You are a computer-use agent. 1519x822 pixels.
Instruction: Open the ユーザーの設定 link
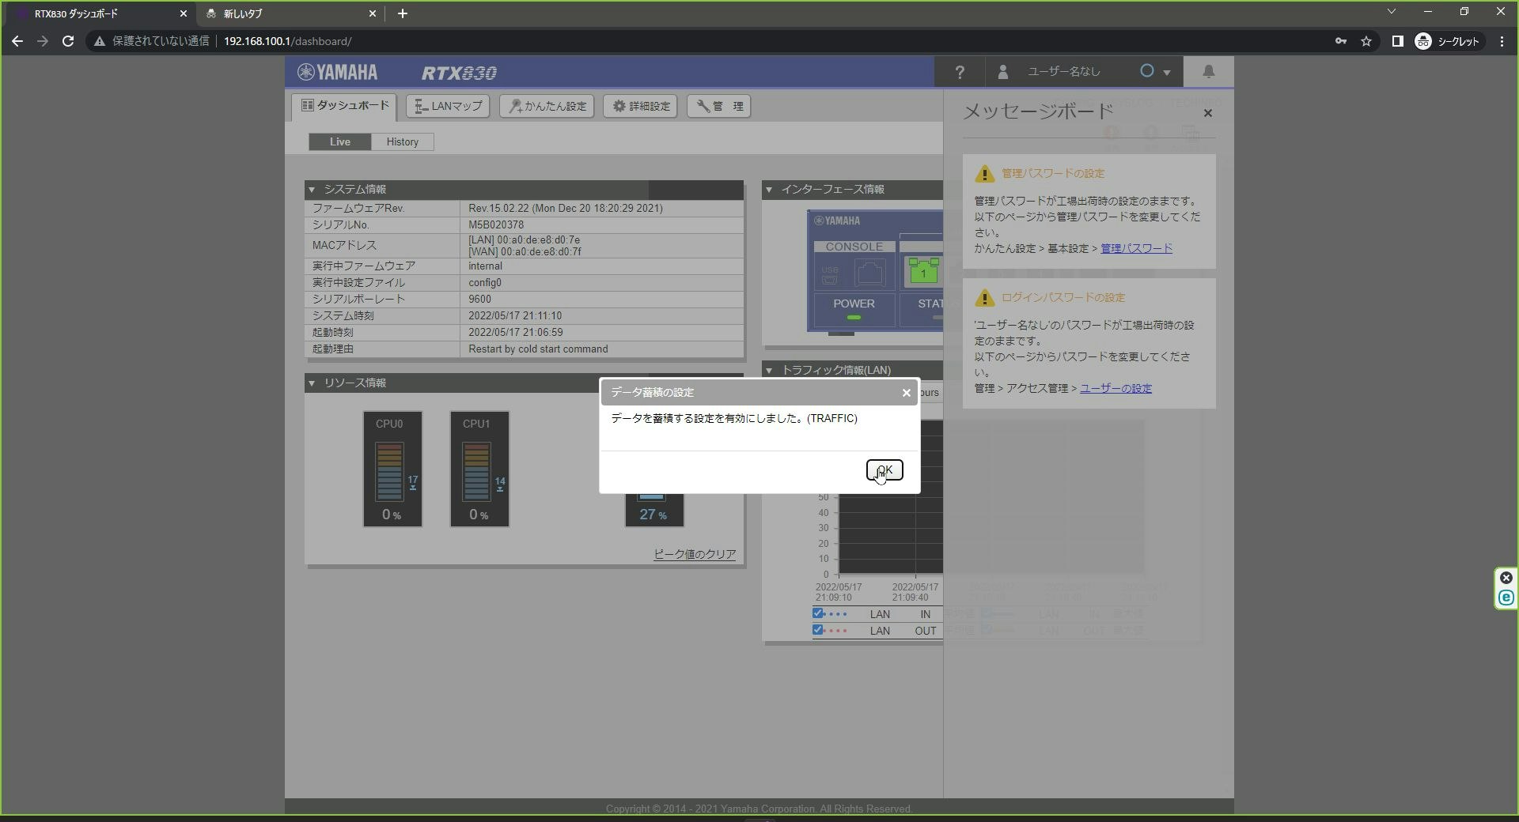pos(1116,388)
